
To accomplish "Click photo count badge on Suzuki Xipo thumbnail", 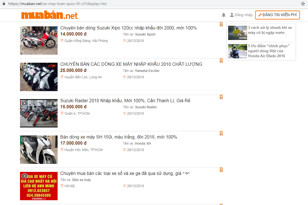I will (x=24, y=30).
